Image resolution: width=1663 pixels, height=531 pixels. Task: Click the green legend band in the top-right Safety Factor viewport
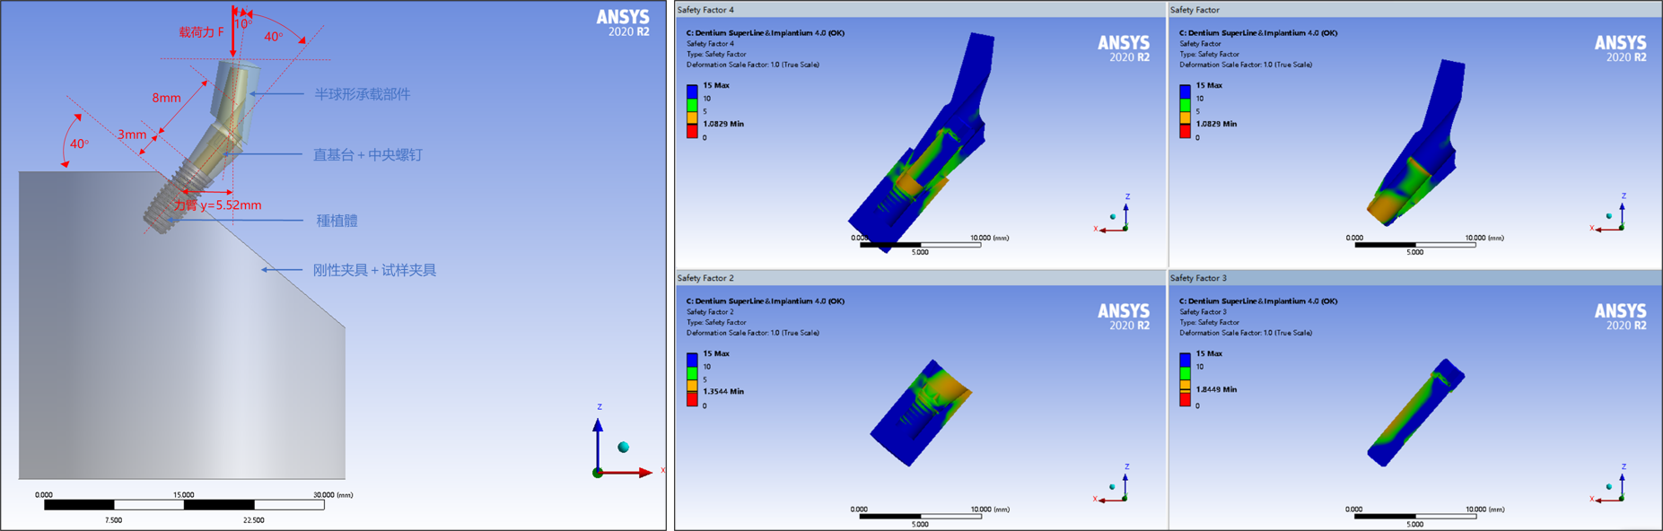1185,105
